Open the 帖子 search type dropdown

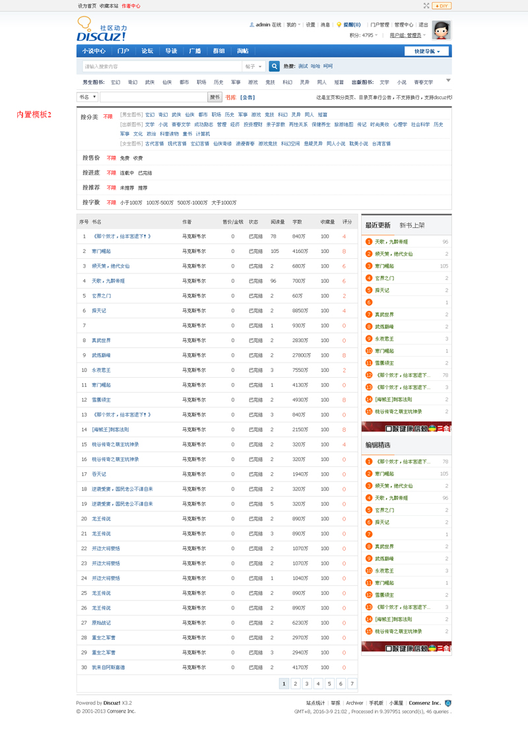point(253,67)
